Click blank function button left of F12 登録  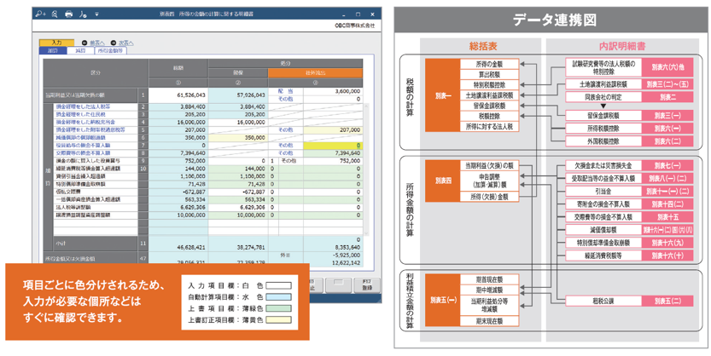pos(338,284)
